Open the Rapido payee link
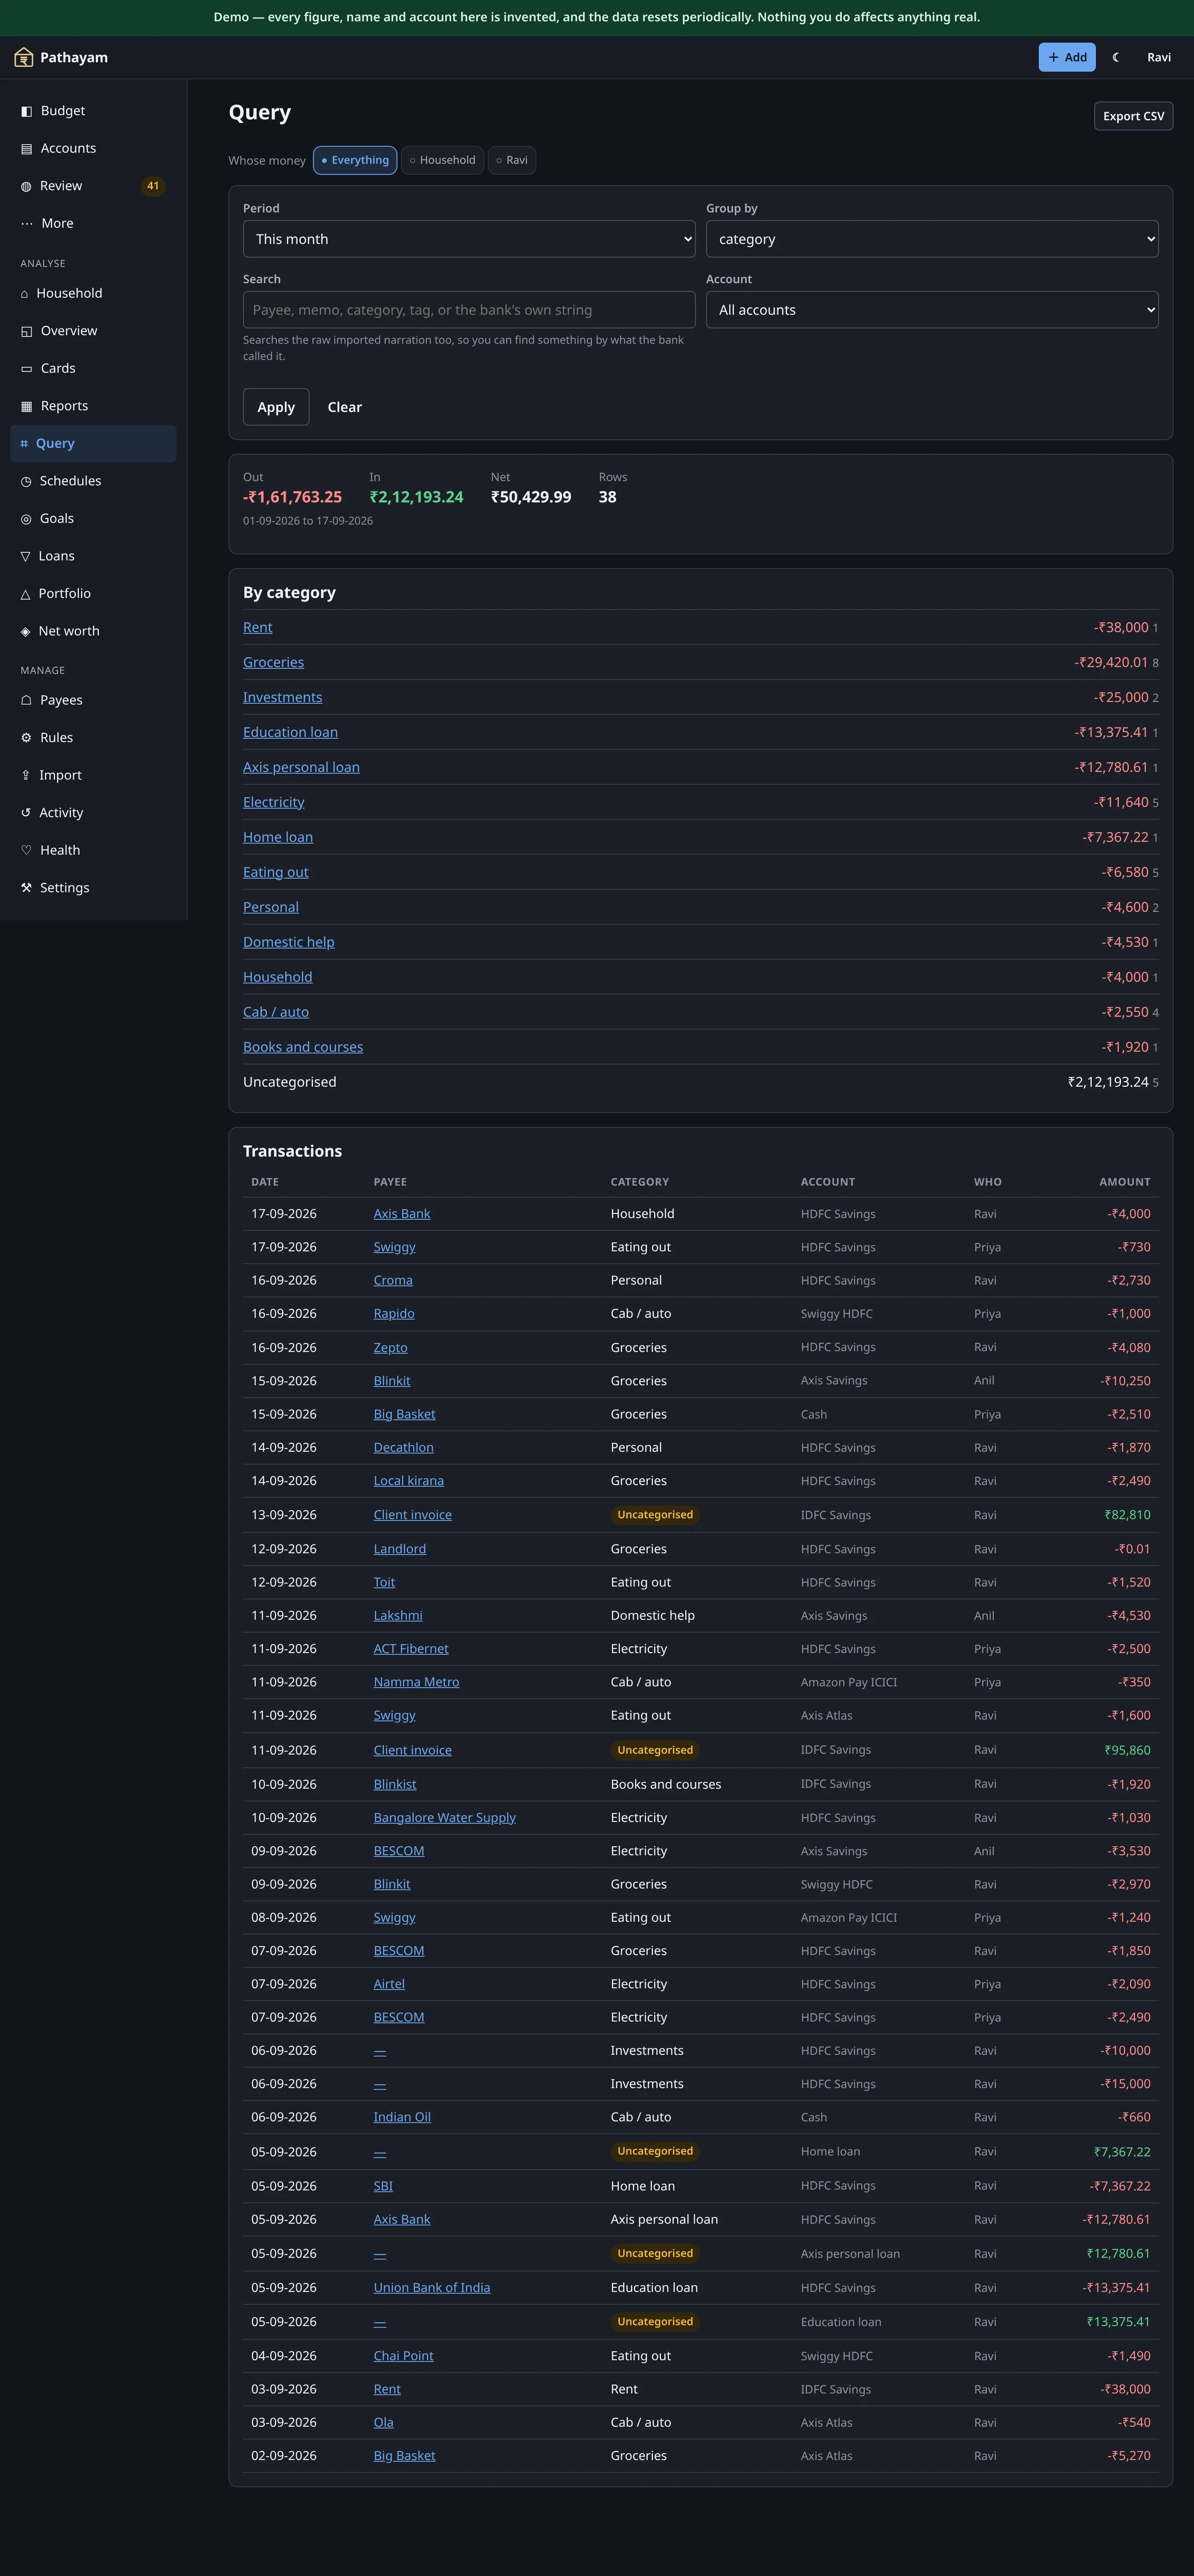This screenshot has height=2576, width=1194. coord(394,1314)
